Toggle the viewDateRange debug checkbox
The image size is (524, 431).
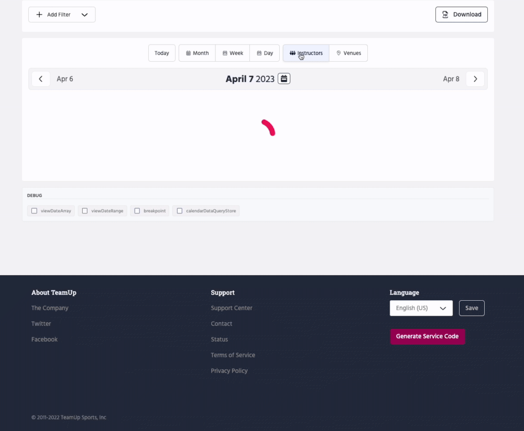[x=85, y=211]
